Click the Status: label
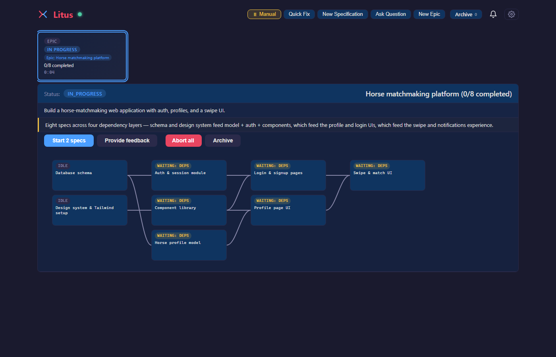Viewport: 556px width, 357px height. coord(52,94)
